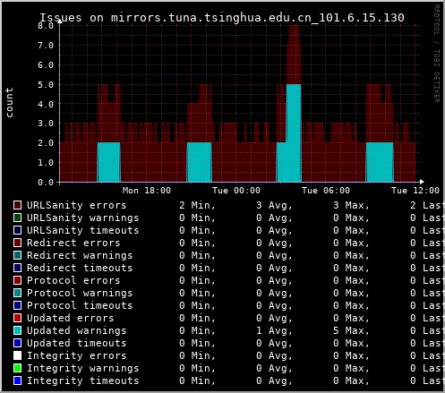Click the 'URLSanity timeouts' legend label
This screenshot has height=393, width=445.
(x=83, y=230)
